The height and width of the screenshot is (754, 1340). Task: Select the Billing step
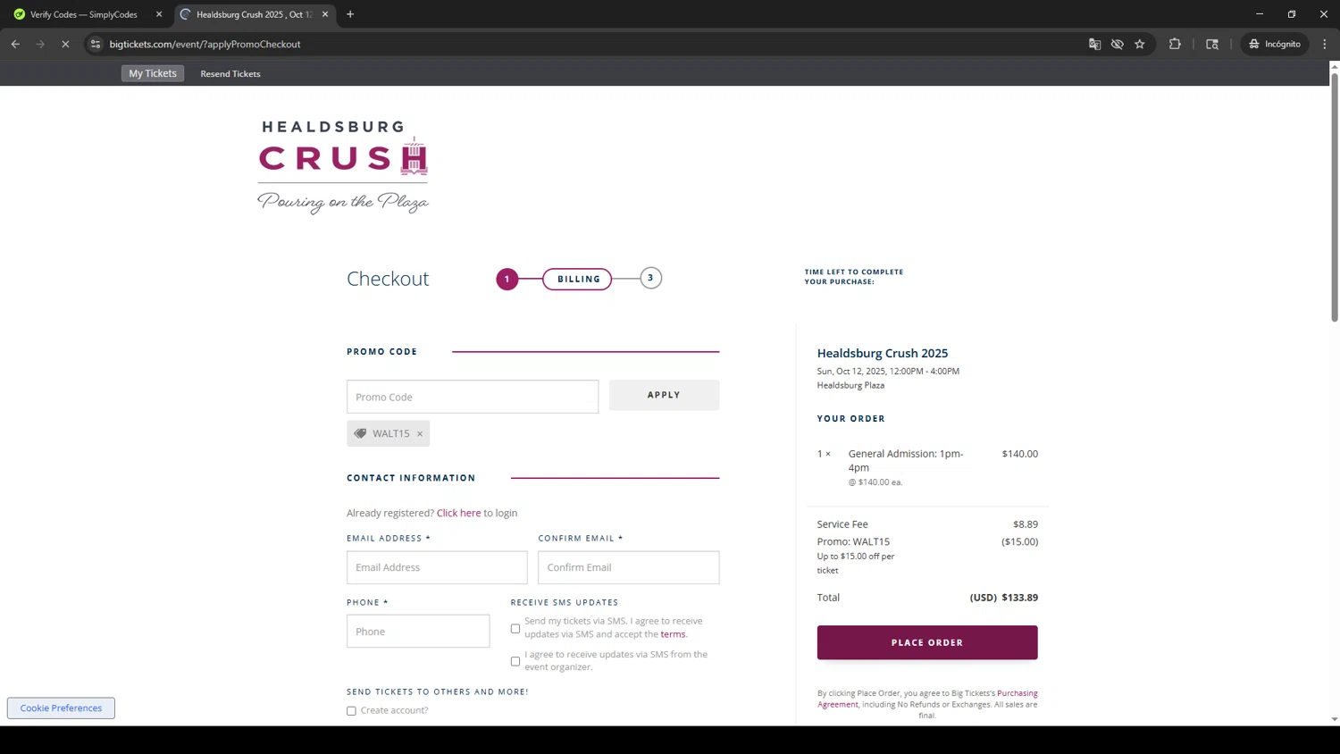point(578,279)
